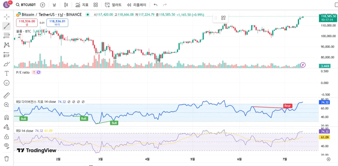Screen dimensions: 338x166
Task: Click the red 118,536.00 sell button
Action: 27,22
